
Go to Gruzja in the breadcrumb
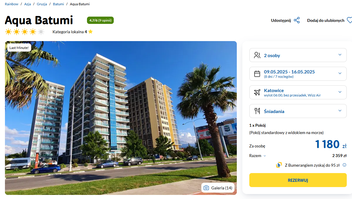coord(42,4)
